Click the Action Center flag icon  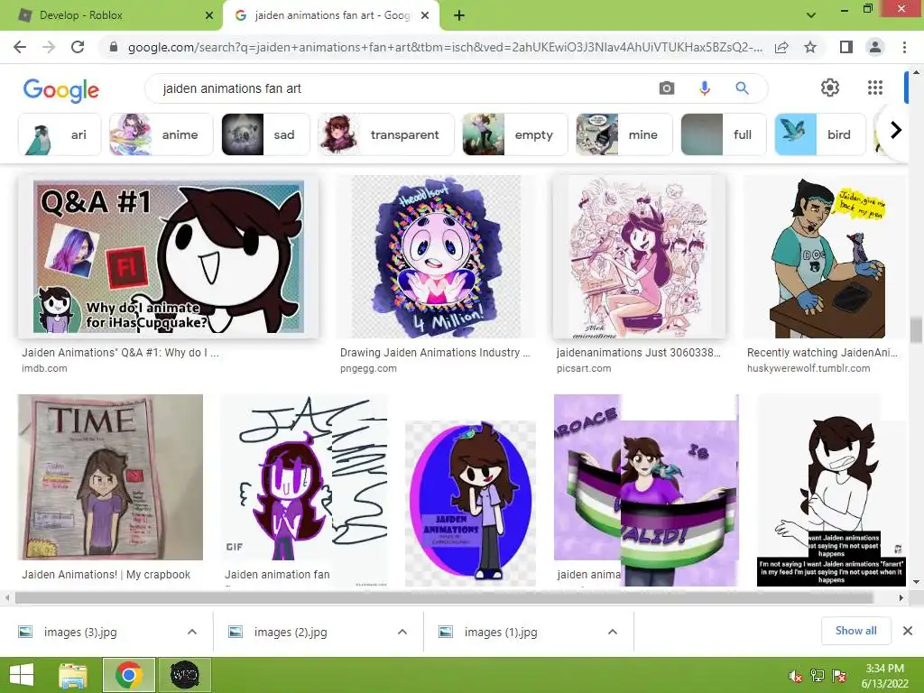pos(839,676)
